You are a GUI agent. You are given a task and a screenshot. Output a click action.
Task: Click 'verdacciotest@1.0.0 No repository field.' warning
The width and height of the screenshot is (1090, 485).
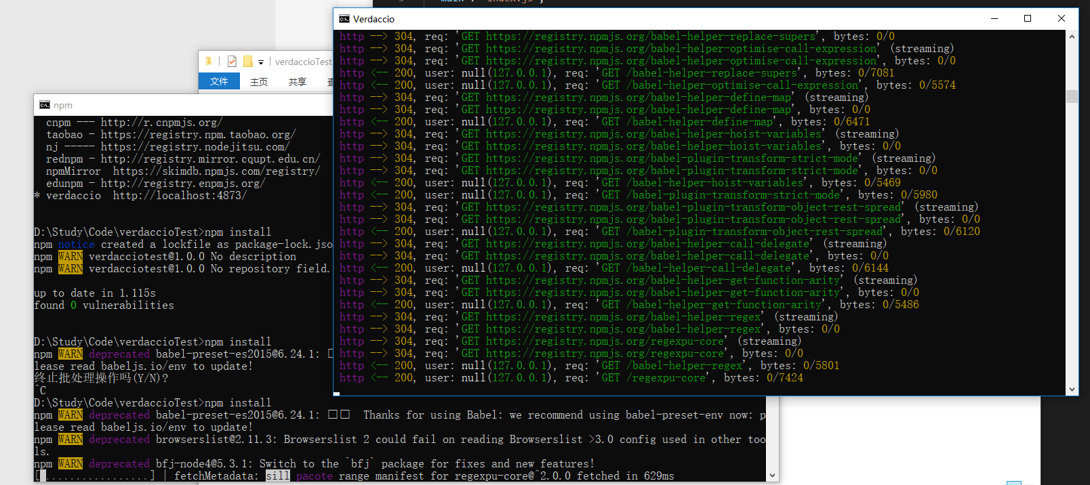pyautogui.click(x=182, y=268)
